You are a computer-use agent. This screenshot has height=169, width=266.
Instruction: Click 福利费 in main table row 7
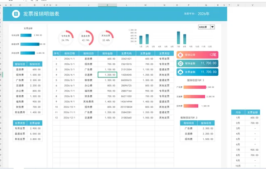click(89, 91)
